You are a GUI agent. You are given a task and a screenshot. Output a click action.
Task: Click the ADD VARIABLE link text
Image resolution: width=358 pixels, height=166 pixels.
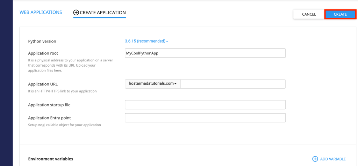click(333, 159)
